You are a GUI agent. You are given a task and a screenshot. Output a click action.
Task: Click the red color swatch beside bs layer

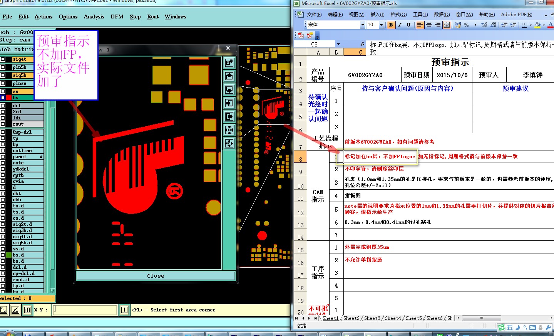click(8, 98)
